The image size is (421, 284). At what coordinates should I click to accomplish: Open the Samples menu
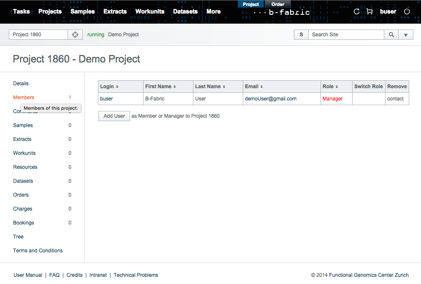(x=82, y=11)
